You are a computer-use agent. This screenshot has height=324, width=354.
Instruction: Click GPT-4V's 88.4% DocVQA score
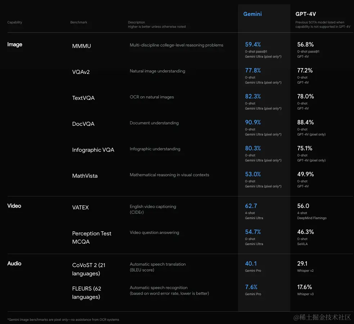305,123
